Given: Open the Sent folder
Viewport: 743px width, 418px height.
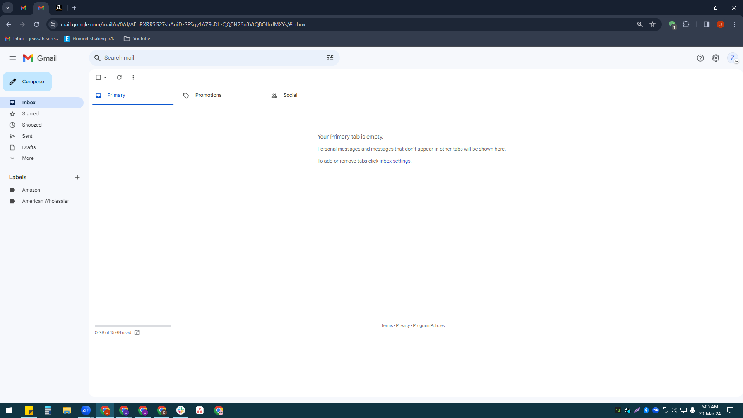Looking at the screenshot, I should point(42,136).
